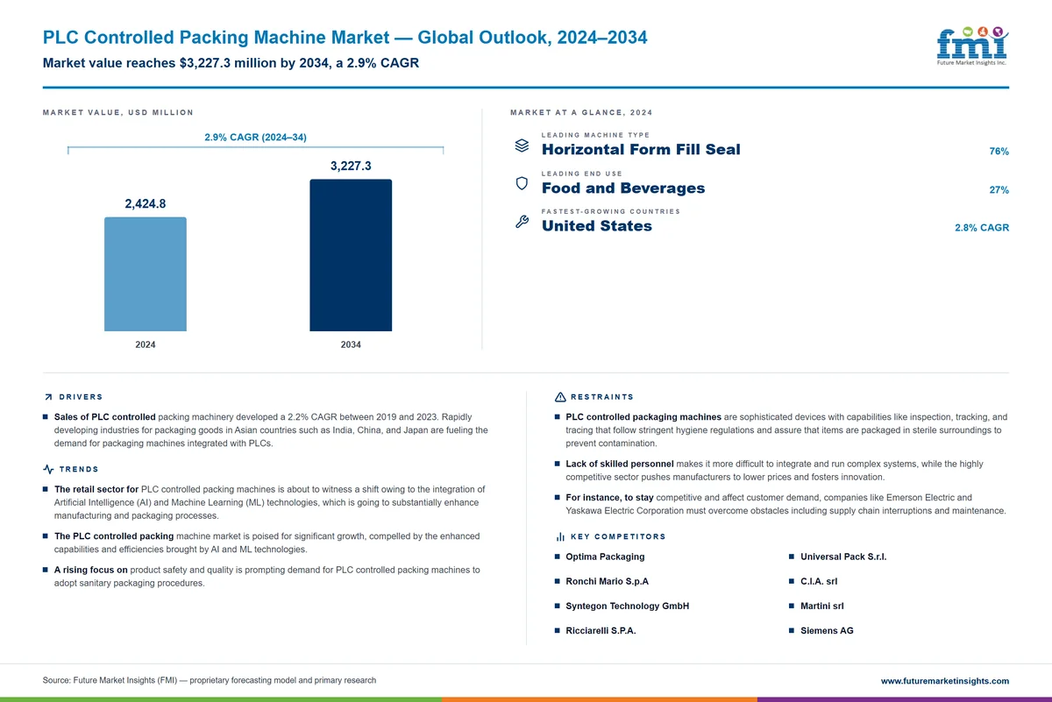1052x702 pixels.
Task: Click the Market at a Glance, 2024 label
Action: (x=580, y=112)
